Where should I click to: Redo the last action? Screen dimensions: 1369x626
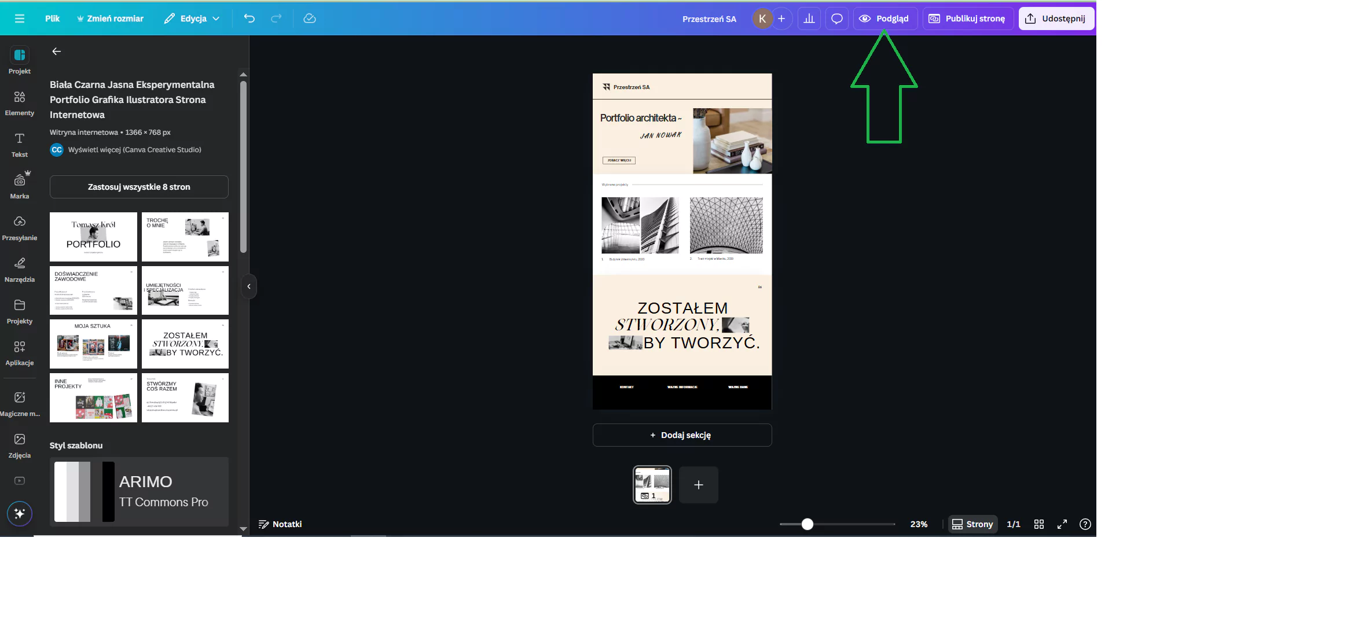pyautogui.click(x=277, y=19)
